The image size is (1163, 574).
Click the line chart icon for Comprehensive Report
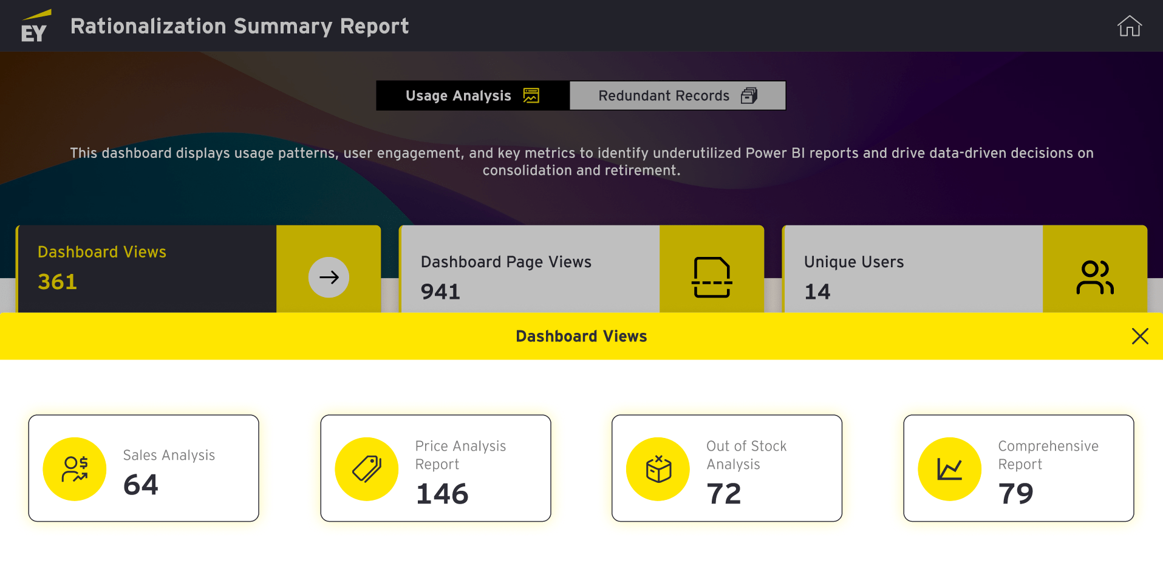[950, 469]
